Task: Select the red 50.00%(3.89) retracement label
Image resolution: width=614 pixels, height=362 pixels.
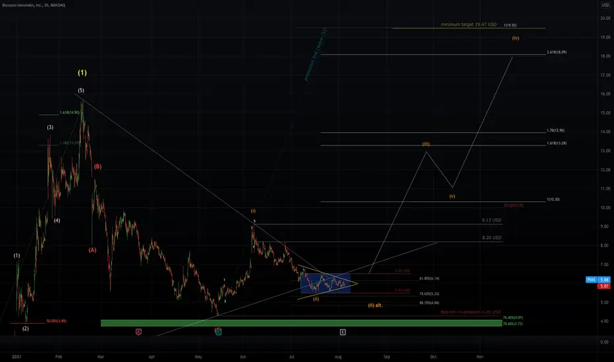Action: (x=57, y=321)
